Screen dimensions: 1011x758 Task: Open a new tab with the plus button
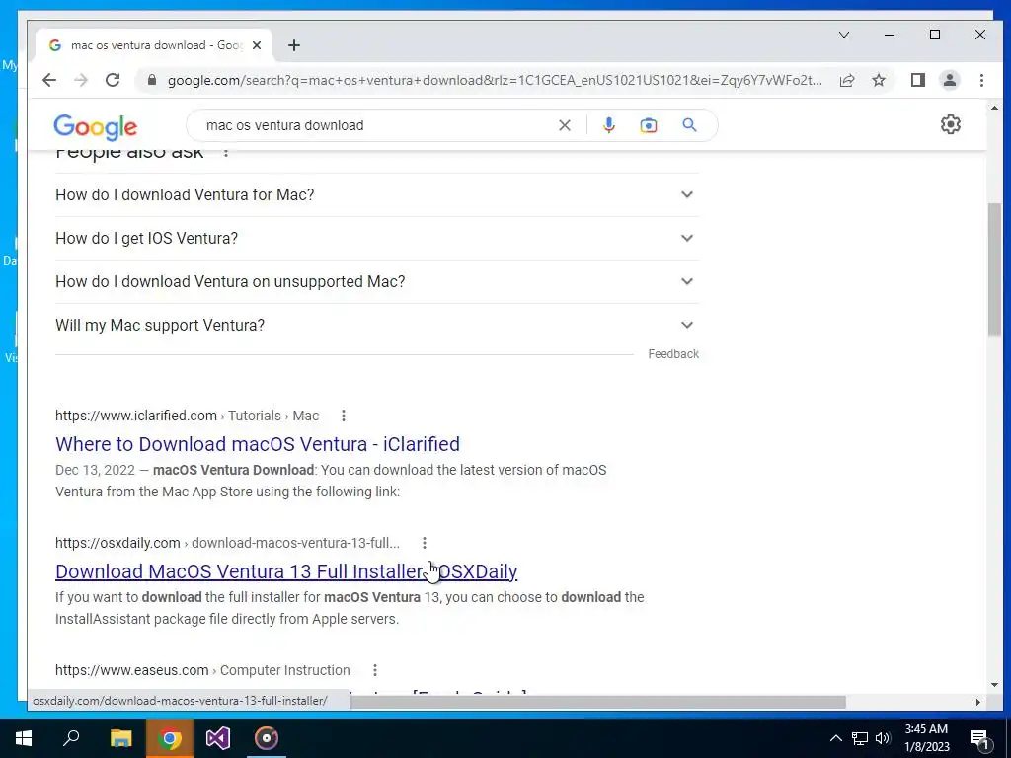tap(294, 45)
